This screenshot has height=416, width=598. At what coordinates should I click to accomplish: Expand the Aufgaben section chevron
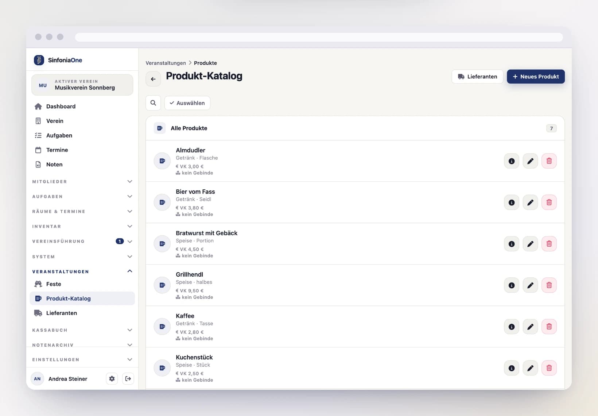129,196
